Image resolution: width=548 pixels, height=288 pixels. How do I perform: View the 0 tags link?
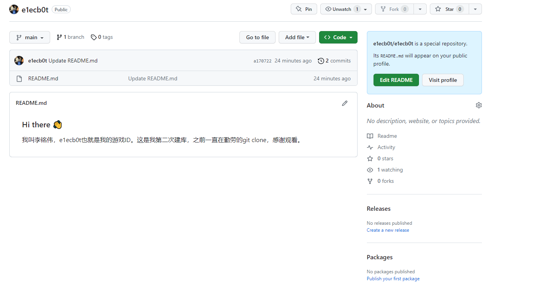(x=102, y=37)
